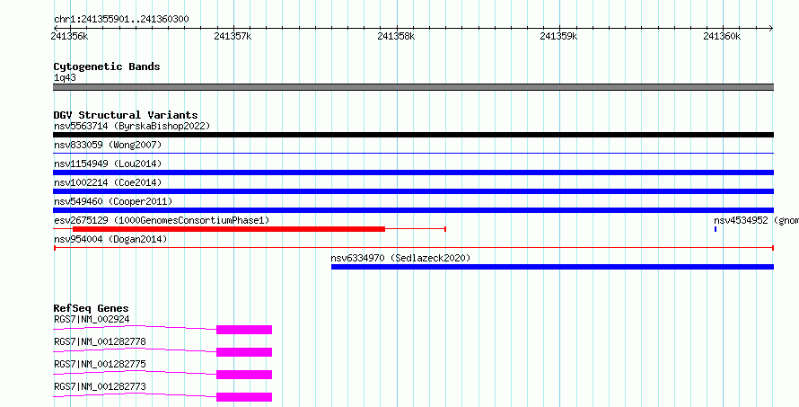This screenshot has height=407, width=799.
Task: Select the RGS7|NM_001282778 magenta exon block
Action: [x=244, y=352]
